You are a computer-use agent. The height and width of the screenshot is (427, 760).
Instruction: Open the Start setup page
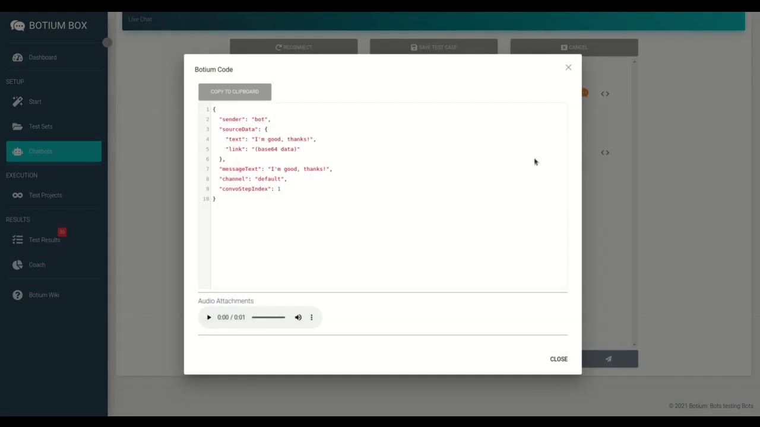[x=53, y=101]
